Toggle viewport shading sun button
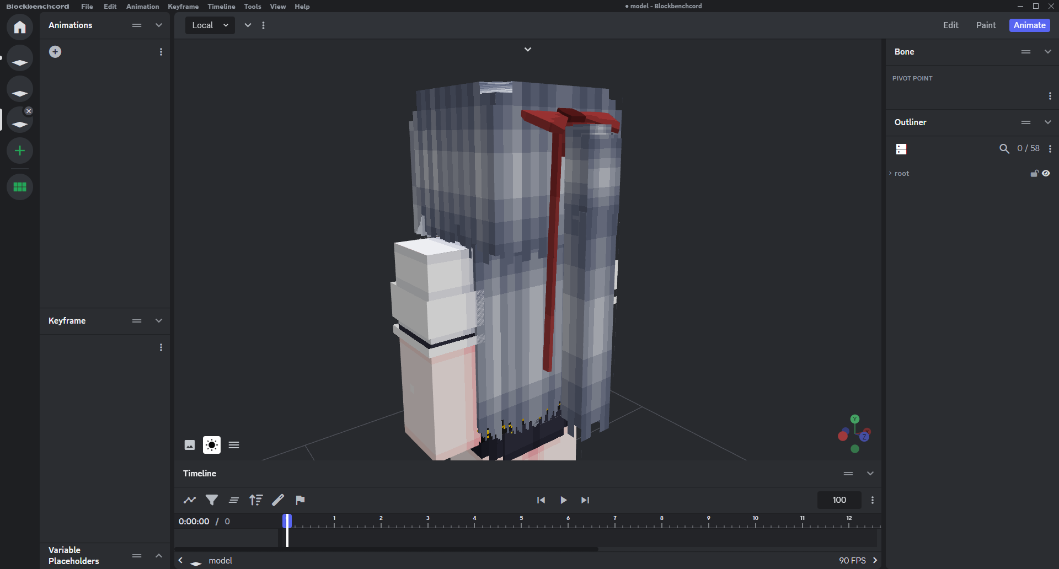Viewport: 1059px width, 569px height. point(212,445)
